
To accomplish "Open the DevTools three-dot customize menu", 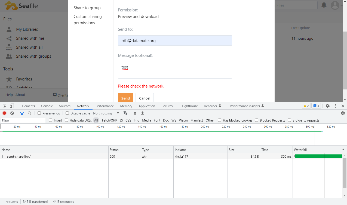I will (335, 106).
